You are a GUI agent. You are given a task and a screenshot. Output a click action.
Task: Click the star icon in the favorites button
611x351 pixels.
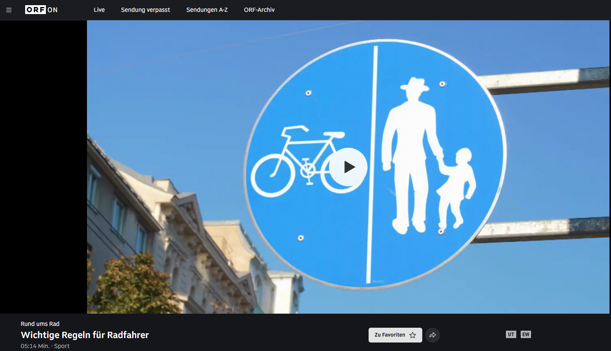(x=413, y=335)
